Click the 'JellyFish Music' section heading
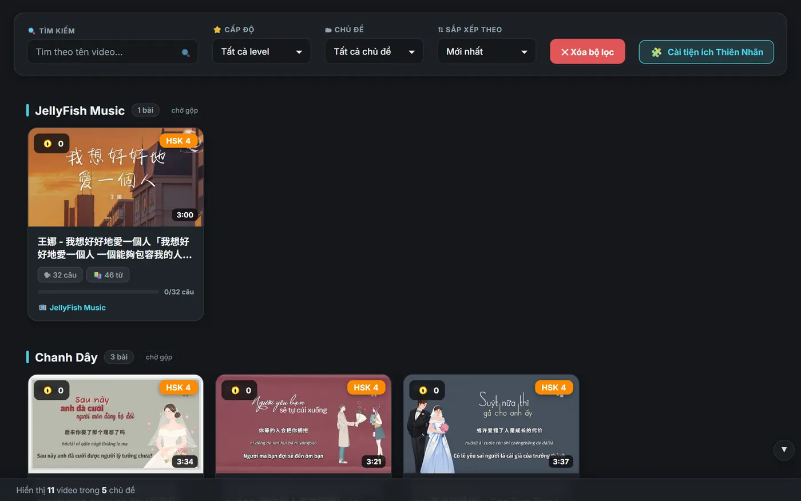Viewport: 801px width, 501px height. coord(80,110)
